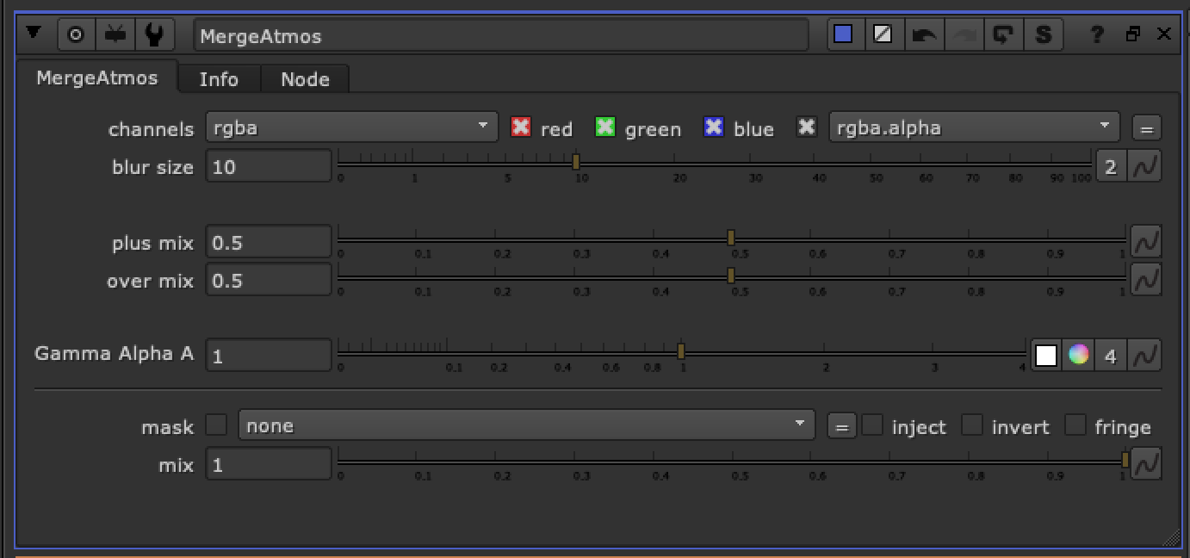
Task: Click inside the blur size input field
Action: [x=268, y=166]
